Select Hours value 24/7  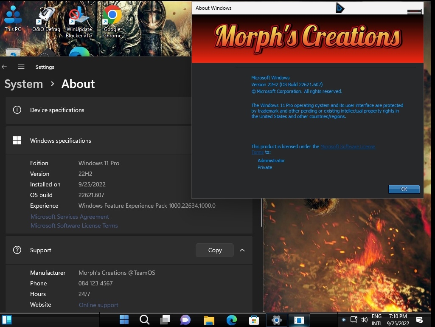click(x=84, y=294)
